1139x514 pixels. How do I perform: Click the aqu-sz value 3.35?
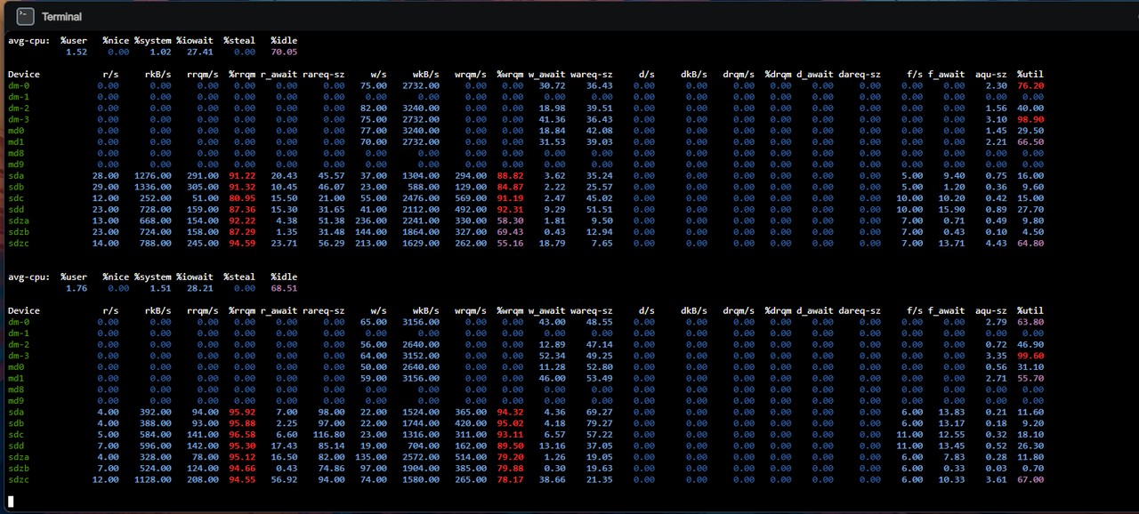997,356
